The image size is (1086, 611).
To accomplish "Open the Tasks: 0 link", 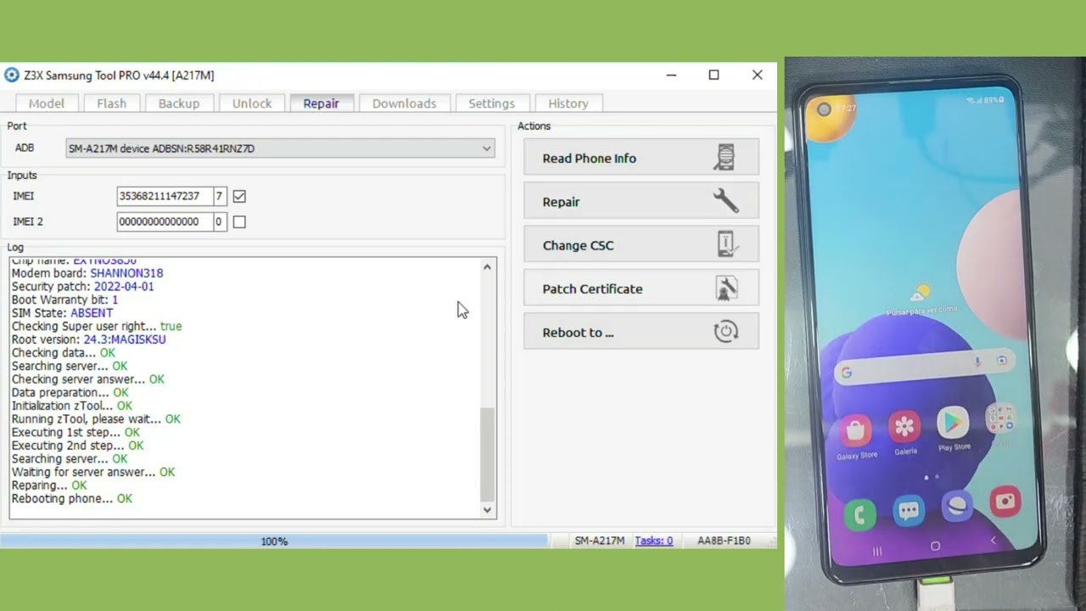I will (x=653, y=541).
